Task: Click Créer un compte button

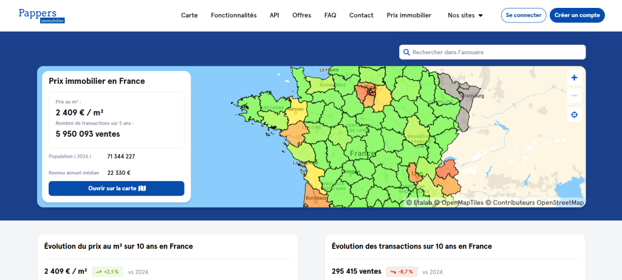Action: click(x=577, y=15)
